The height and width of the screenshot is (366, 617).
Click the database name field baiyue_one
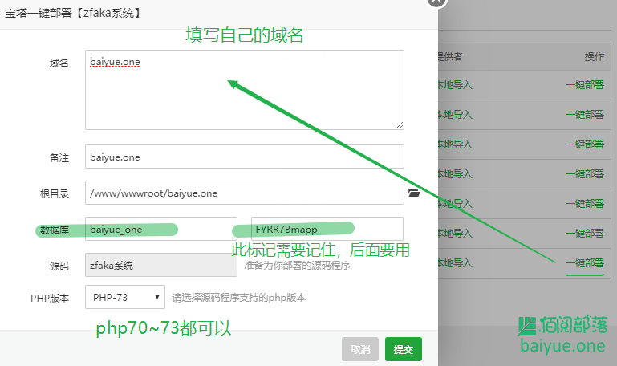coord(161,229)
